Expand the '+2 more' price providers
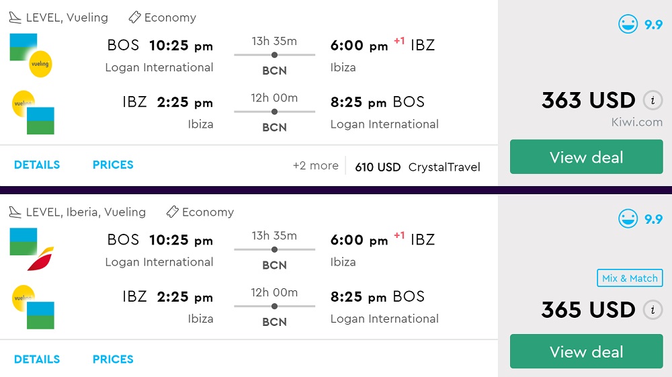Image resolution: width=672 pixels, height=377 pixels. coord(315,165)
